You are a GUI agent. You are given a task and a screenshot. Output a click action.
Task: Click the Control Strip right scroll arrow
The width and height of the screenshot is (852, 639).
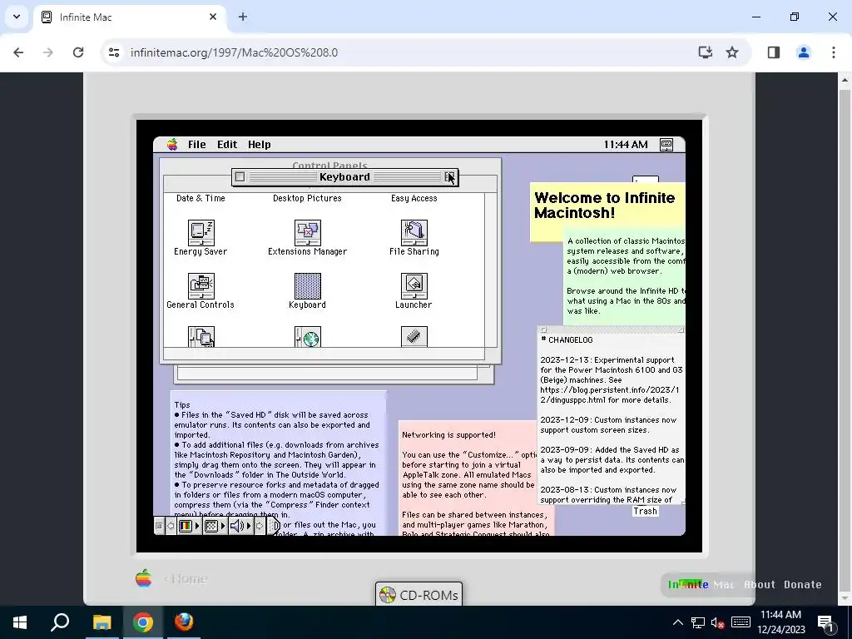coord(260,526)
